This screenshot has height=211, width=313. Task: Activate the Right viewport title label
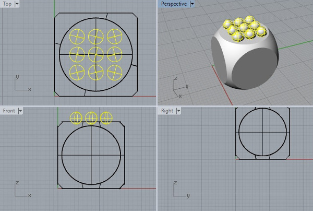(167, 111)
